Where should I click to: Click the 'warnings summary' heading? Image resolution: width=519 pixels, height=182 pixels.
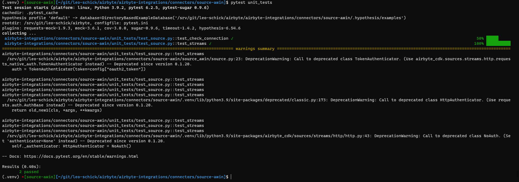tap(255, 49)
